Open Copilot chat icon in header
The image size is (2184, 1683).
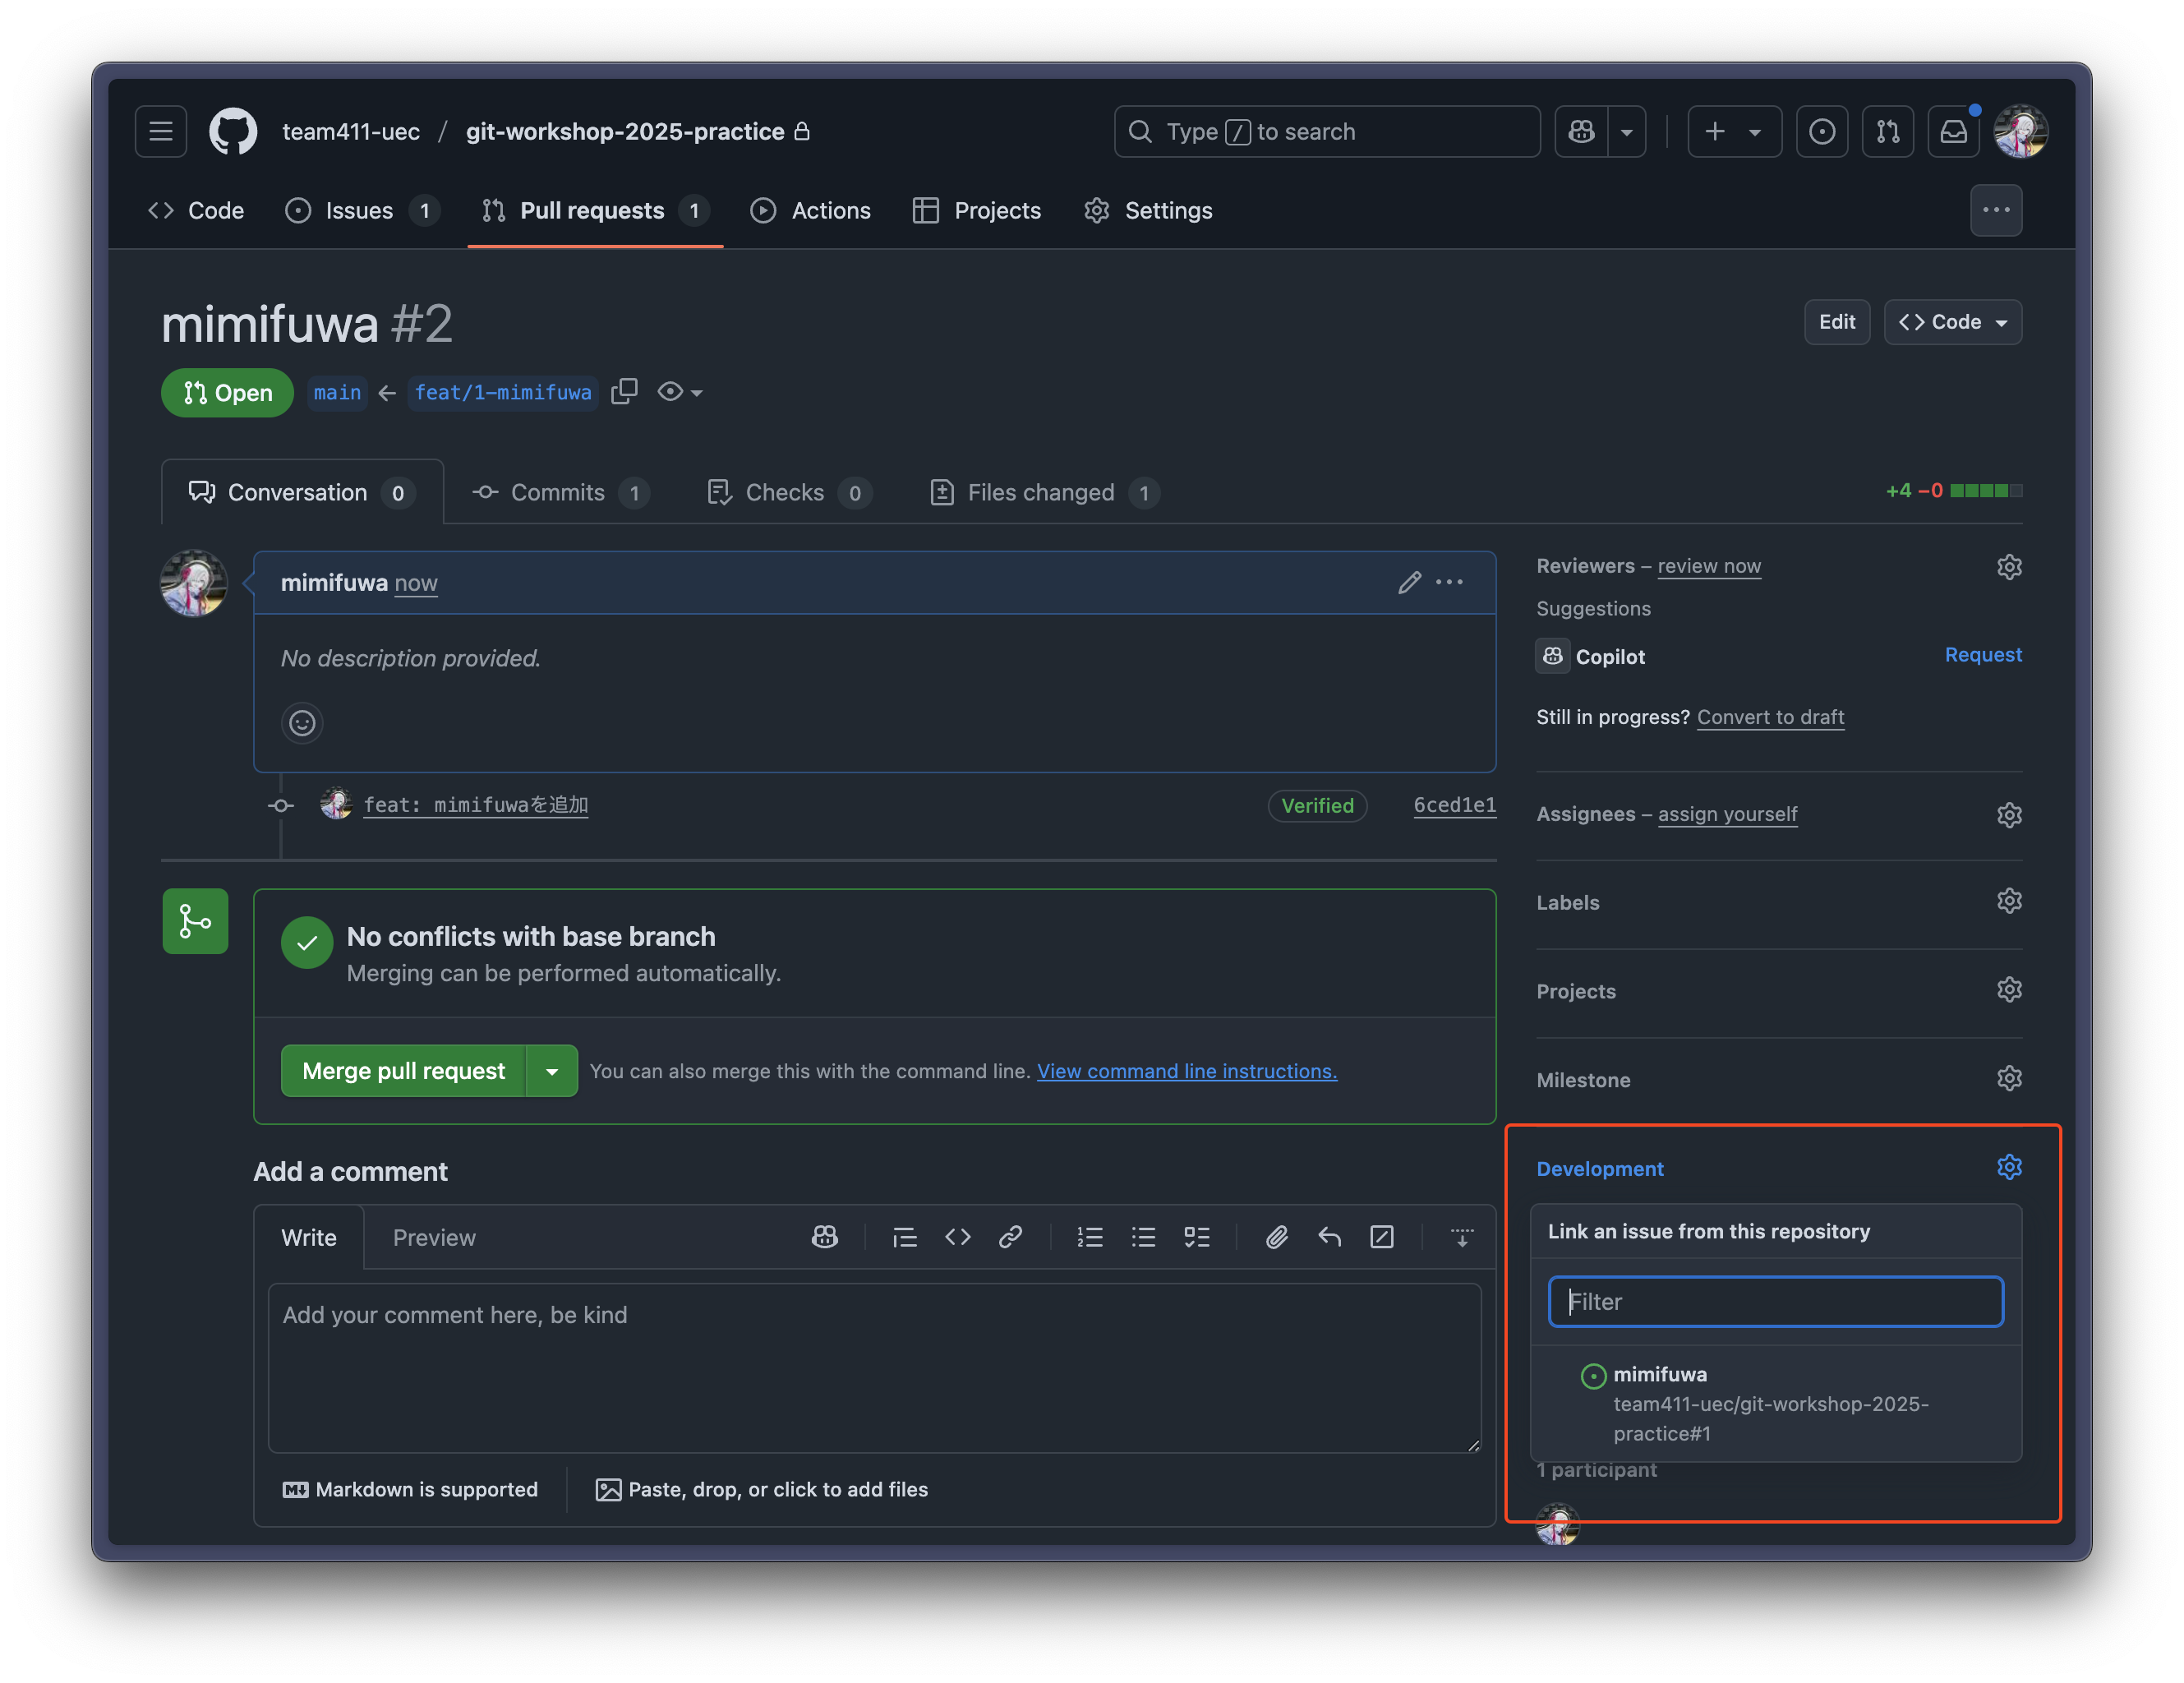tap(1581, 131)
